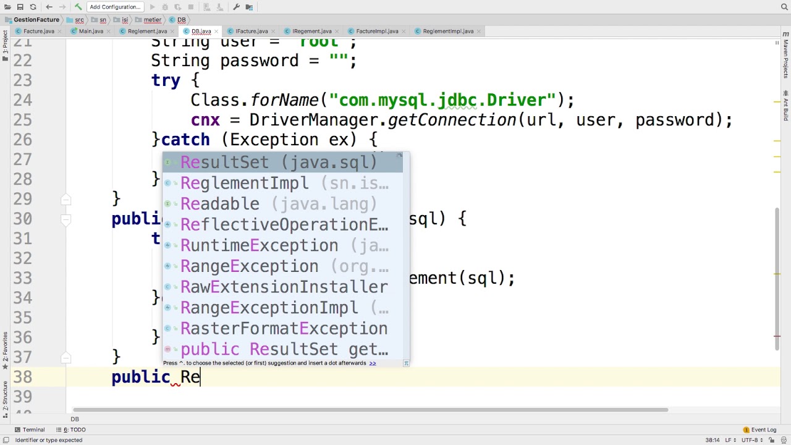Click the horizontal editor scrollbar
This screenshot has width=791, height=445.
click(370, 409)
